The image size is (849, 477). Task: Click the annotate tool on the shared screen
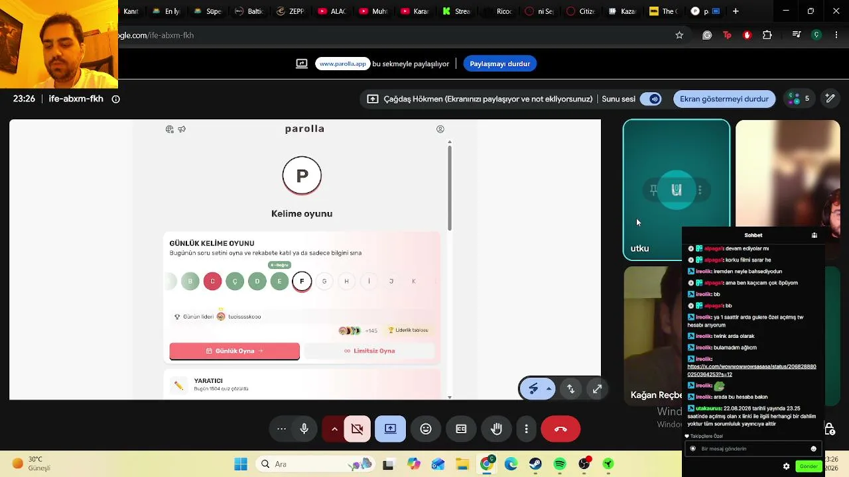[x=533, y=389]
